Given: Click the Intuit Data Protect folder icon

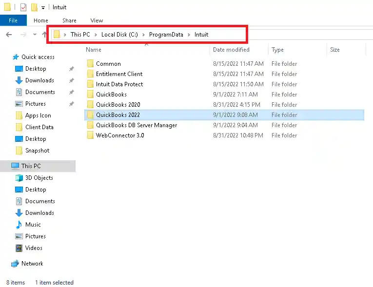Looking at the screenshot, I should (90, 84).
